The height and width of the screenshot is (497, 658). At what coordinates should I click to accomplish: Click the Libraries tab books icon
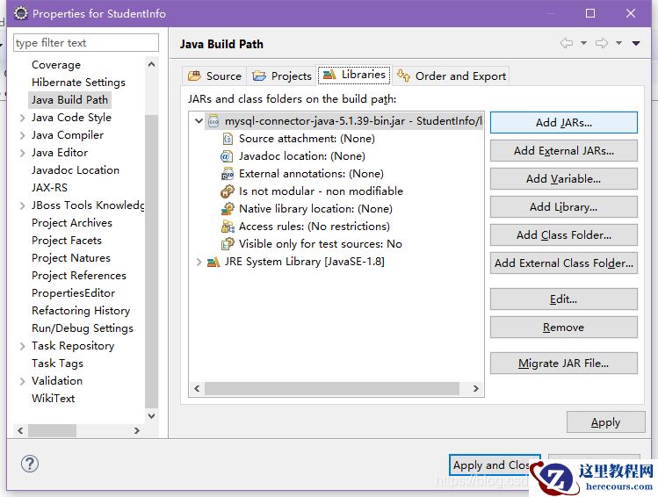coord(329,75)
